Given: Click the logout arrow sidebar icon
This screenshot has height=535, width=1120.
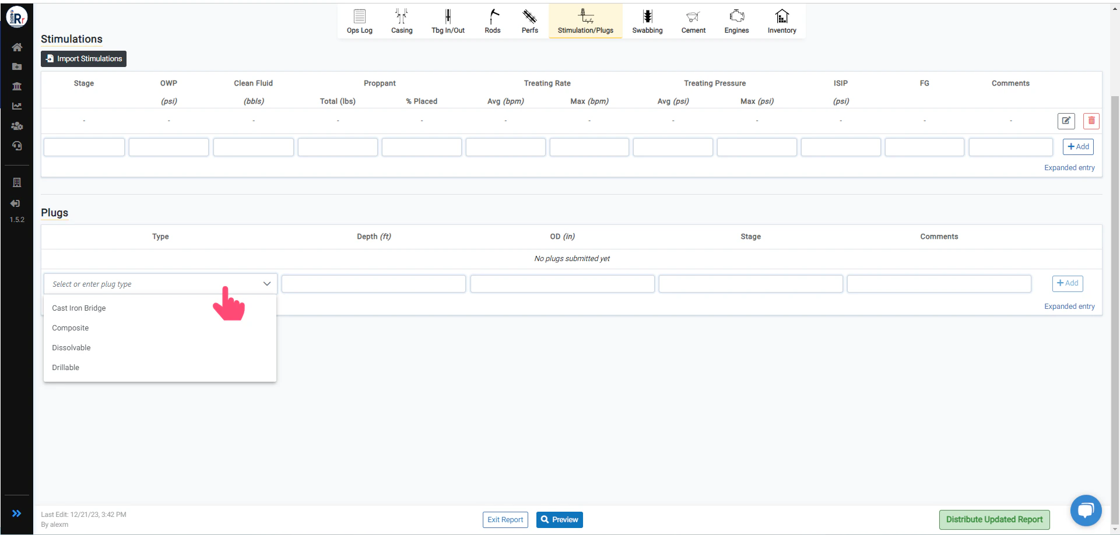Looking at the screenshot, I should (x=16, y=203).
